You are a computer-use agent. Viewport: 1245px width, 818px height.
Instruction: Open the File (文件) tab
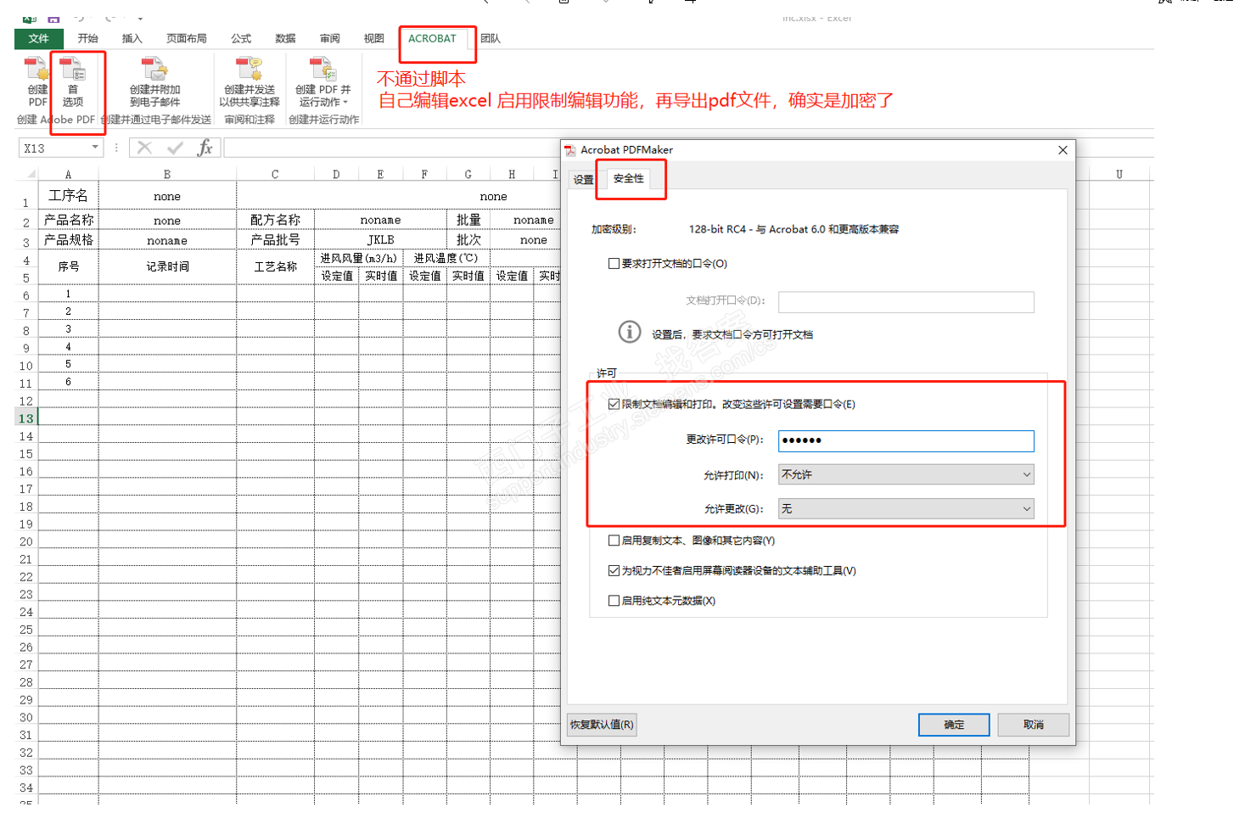click(x=38, y=38)
